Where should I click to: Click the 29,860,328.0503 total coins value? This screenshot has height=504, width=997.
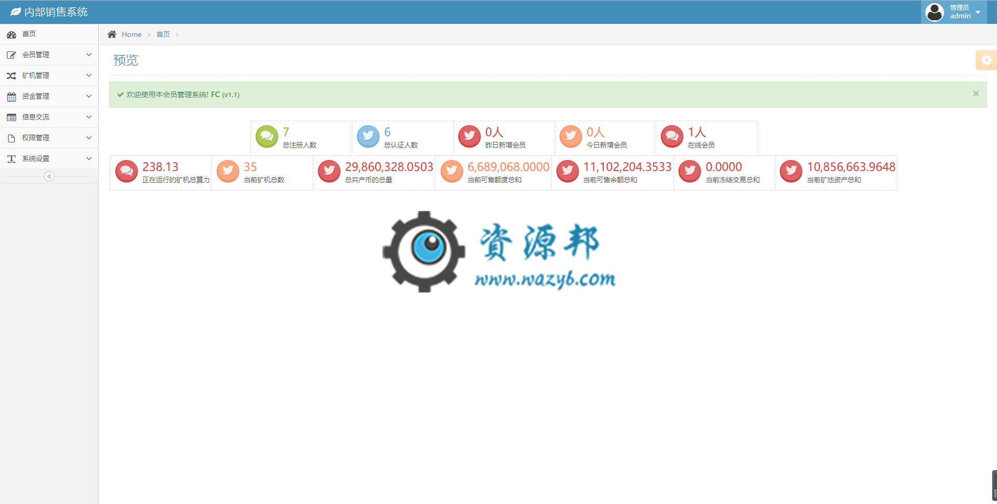[x=389, y=167]
